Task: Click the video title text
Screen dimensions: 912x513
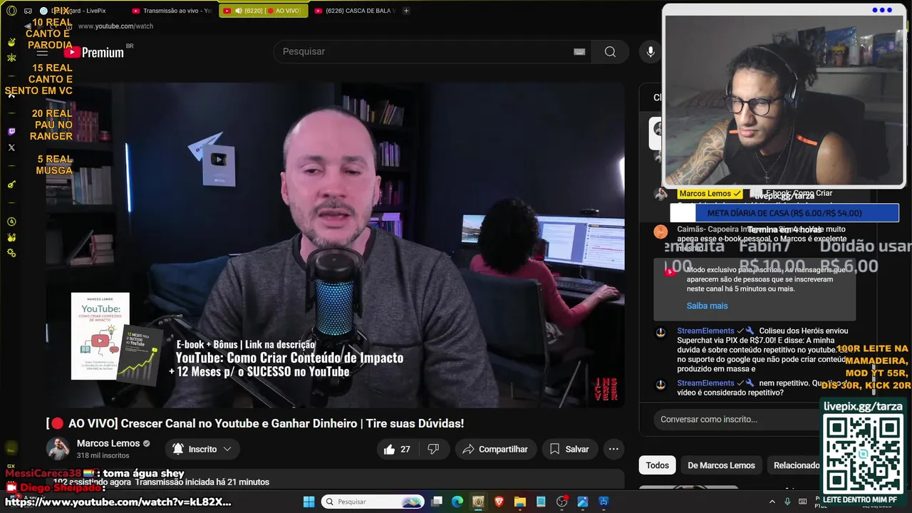Action: [x=255, y=423]
